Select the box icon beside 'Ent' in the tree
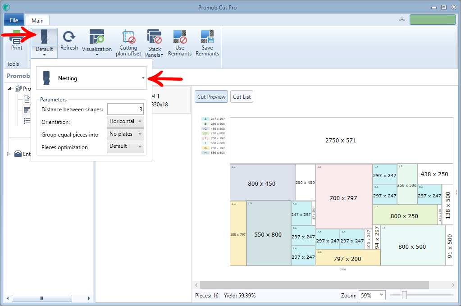Image resolution: width=461 pixels, height=306 pixels. 18,154
